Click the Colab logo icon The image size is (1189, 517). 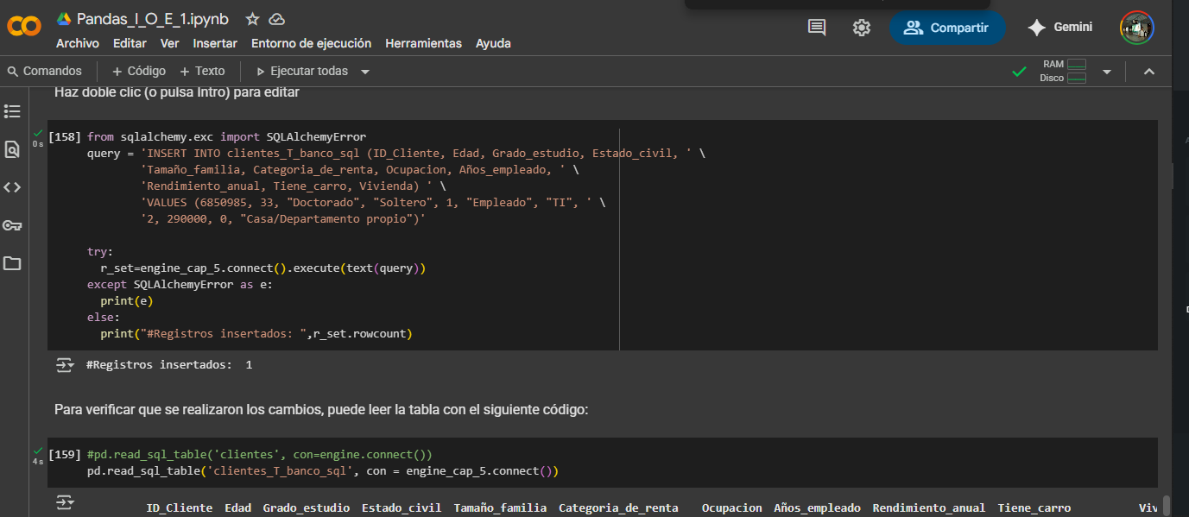[23, 28]
